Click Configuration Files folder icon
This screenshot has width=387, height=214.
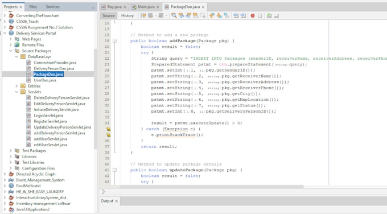(17, 168)
